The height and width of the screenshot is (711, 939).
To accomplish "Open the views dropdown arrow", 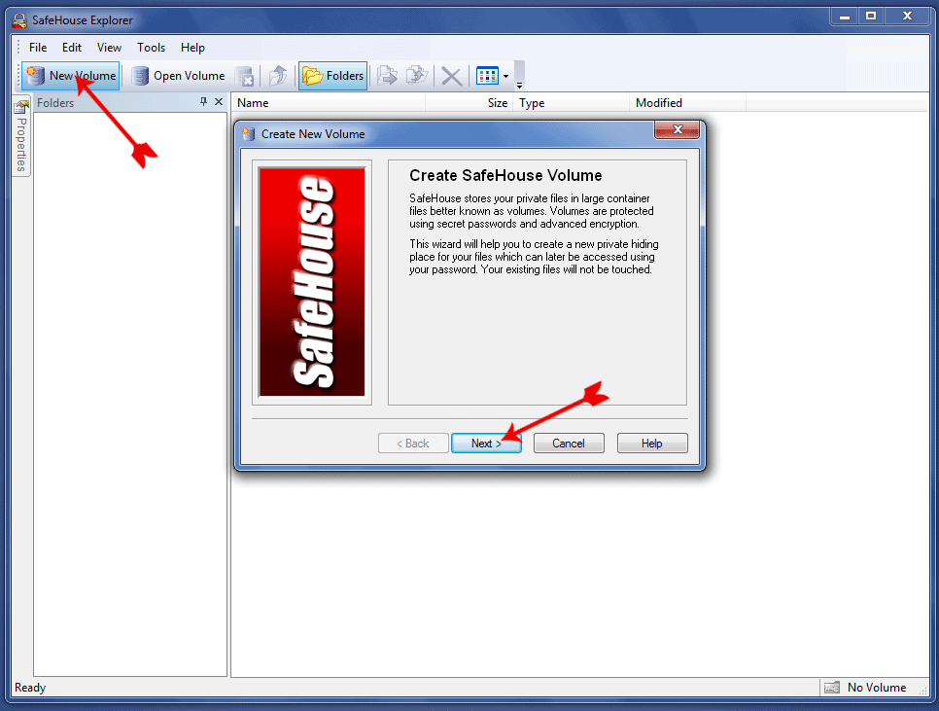I will (x=506, y=76).
